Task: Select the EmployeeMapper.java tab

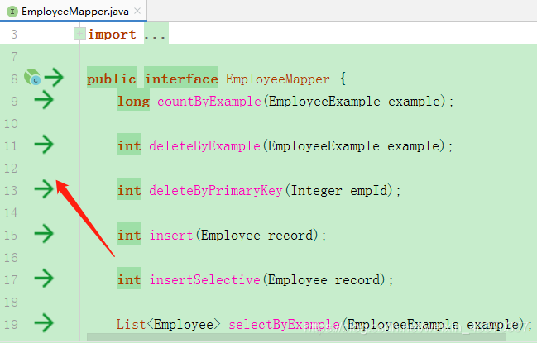Action: click(x=74, y=11)
